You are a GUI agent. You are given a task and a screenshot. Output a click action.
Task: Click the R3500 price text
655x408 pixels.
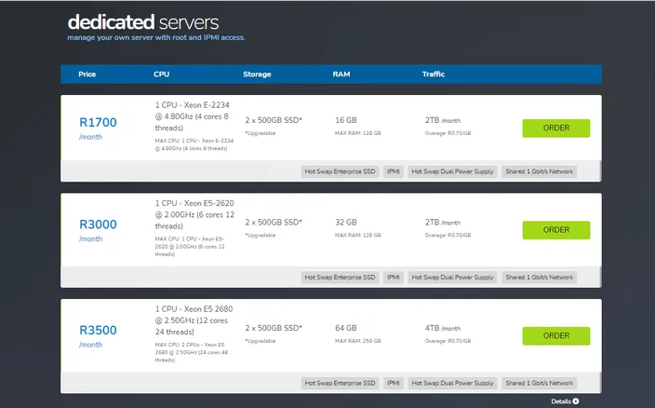pyautogui.click(x=98, y=331)
